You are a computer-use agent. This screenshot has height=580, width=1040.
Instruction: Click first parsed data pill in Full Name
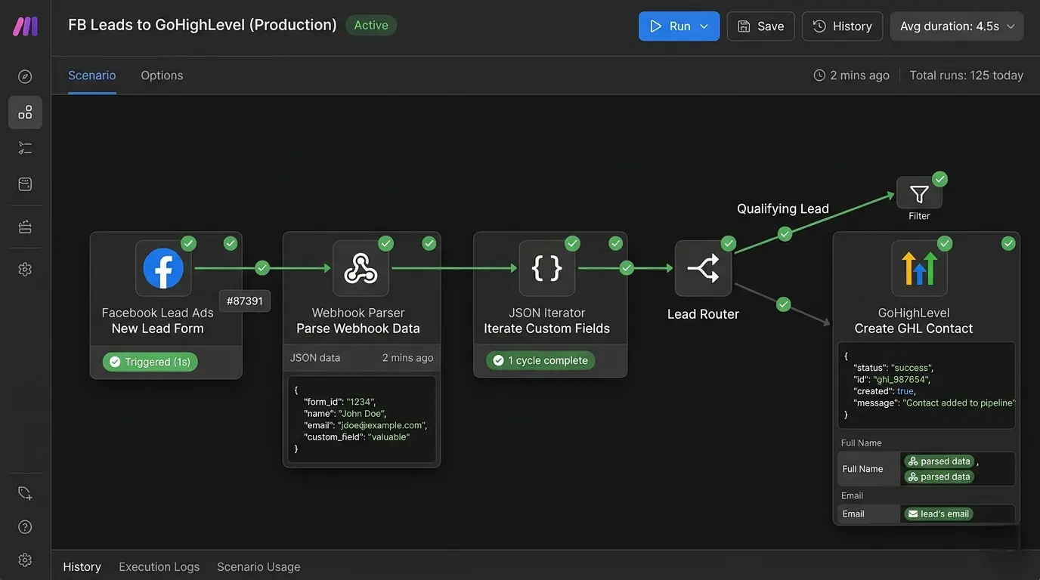(938, 461)
